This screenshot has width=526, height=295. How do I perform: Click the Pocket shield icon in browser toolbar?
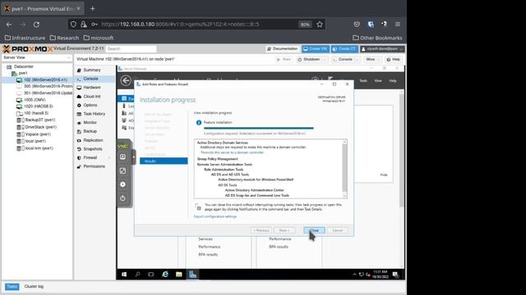[x=357, y=24]
